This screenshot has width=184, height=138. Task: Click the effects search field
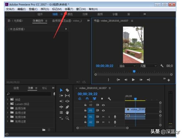(29, 94)
